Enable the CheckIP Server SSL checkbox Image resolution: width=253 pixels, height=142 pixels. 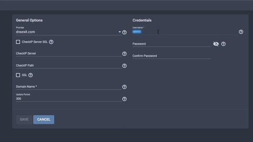click(x=18, y=42)
